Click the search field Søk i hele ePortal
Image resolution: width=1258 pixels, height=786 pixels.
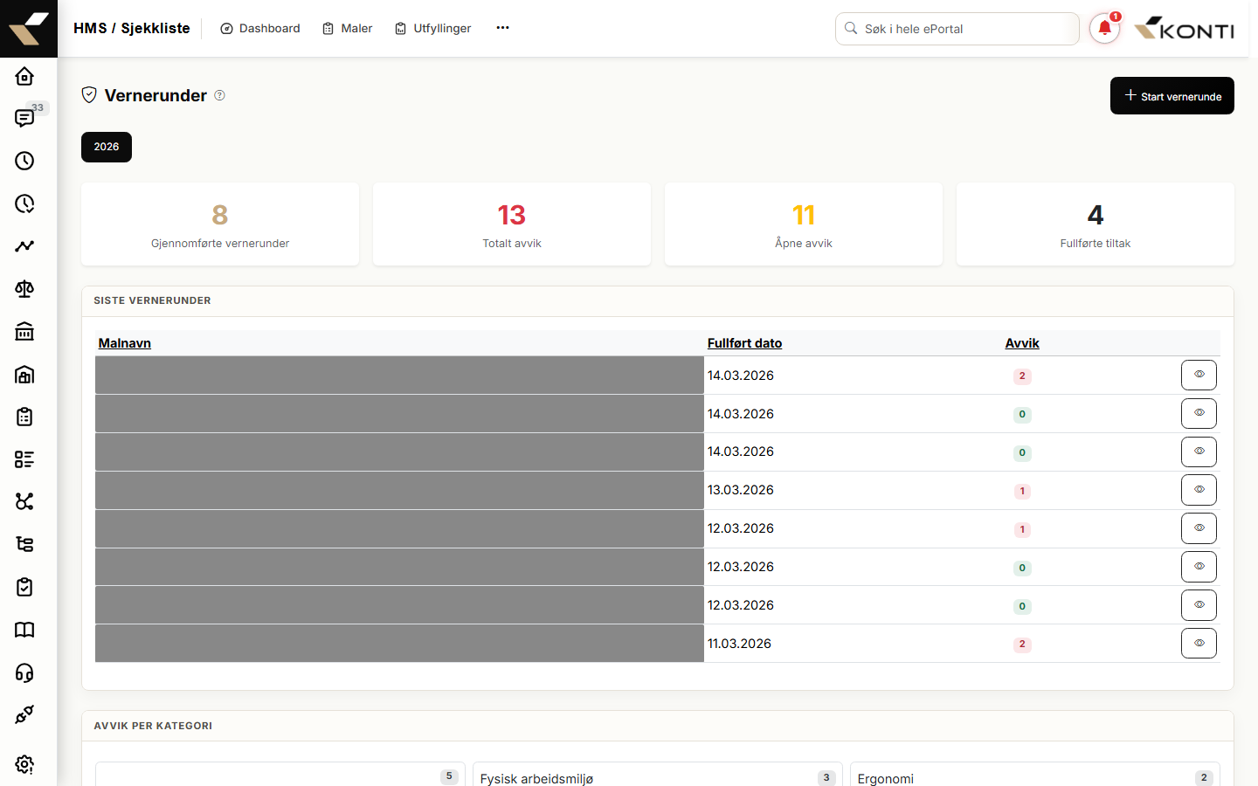pyautogui.click(x=957, y=29)
